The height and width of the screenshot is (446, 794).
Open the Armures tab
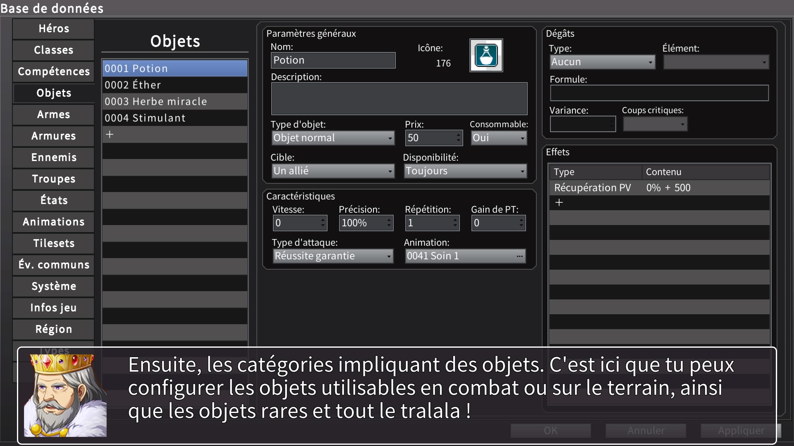pos(54,136)
